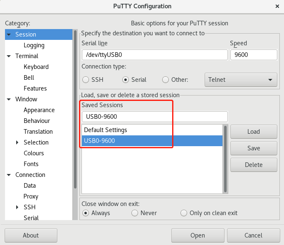Image resolution: width=284 pixels, height=245 pixels.
Task: Collapse the Window category arrow
Action: [x=9, y=99]
